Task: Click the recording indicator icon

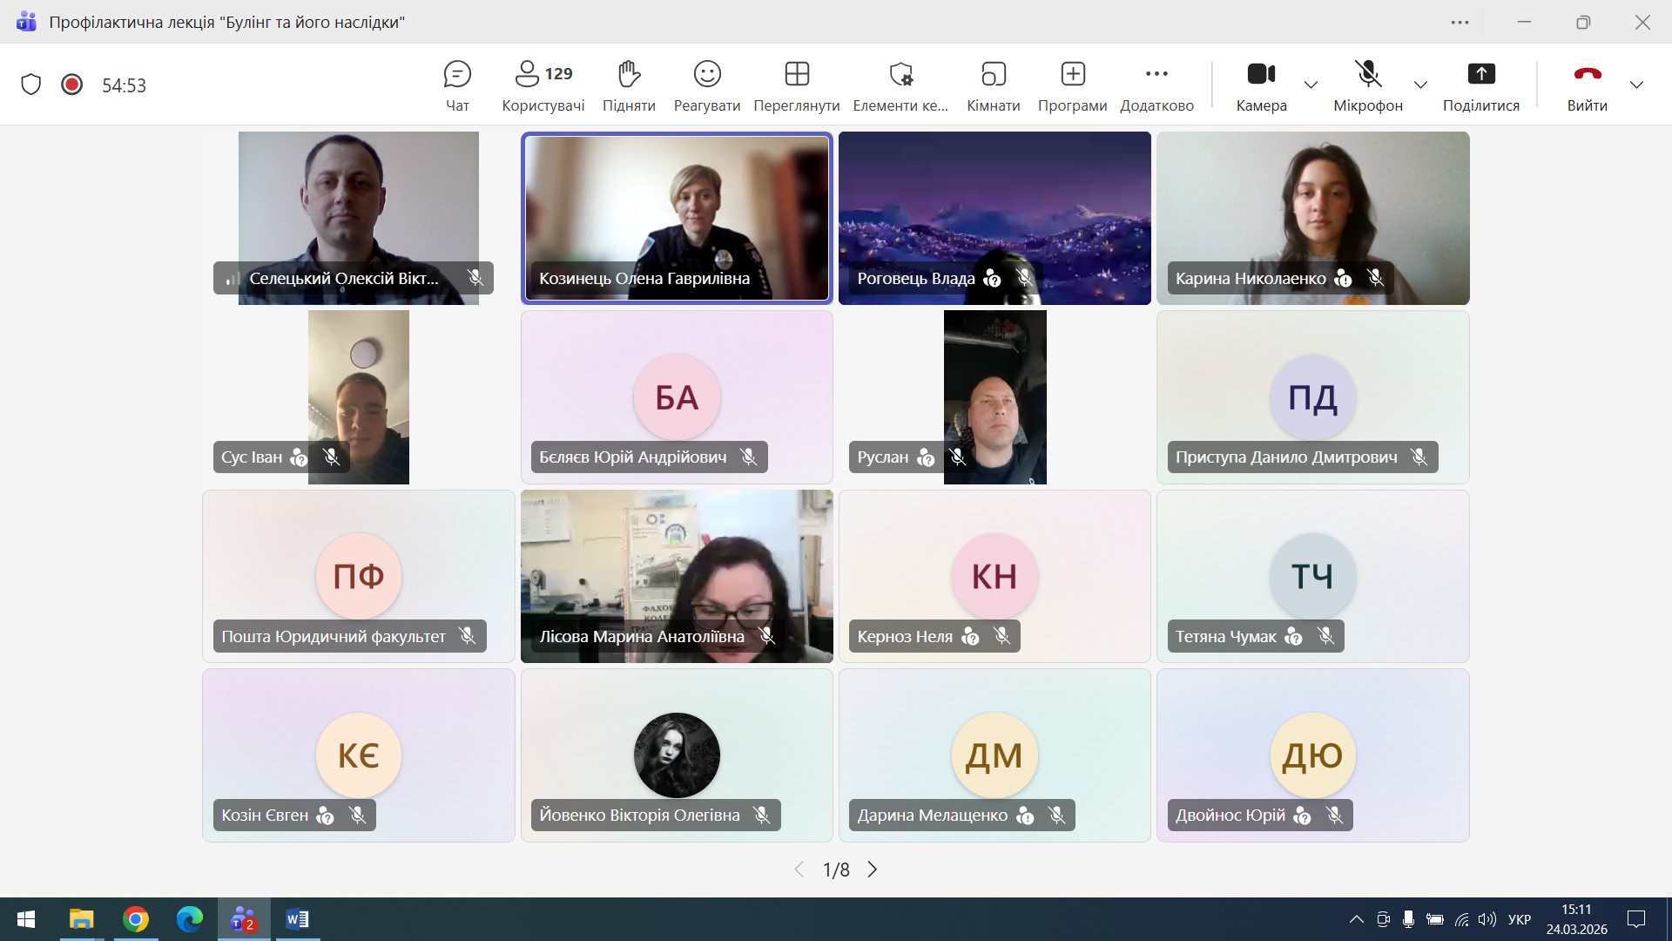Action: (x=72, y=85)
